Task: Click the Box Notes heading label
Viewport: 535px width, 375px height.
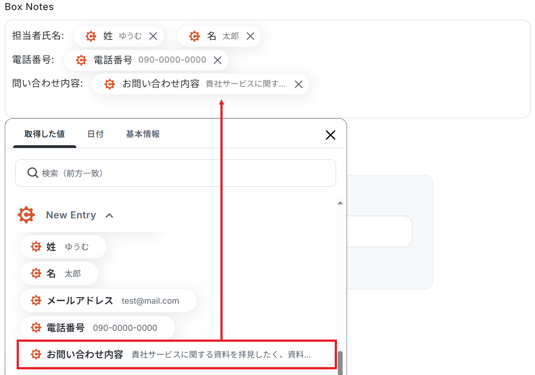Action: click(29, 7)
